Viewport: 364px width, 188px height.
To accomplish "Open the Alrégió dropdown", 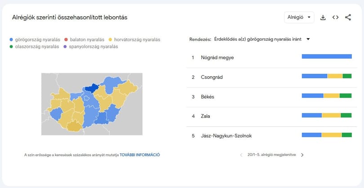I will point(299,17).
